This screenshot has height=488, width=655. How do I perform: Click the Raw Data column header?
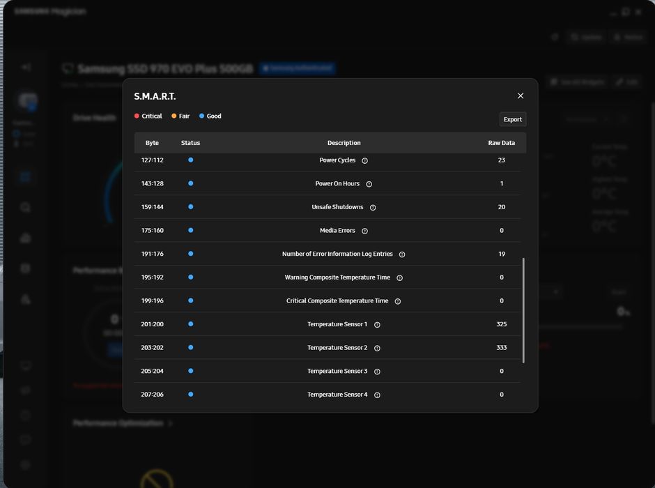tap(501, 142)
